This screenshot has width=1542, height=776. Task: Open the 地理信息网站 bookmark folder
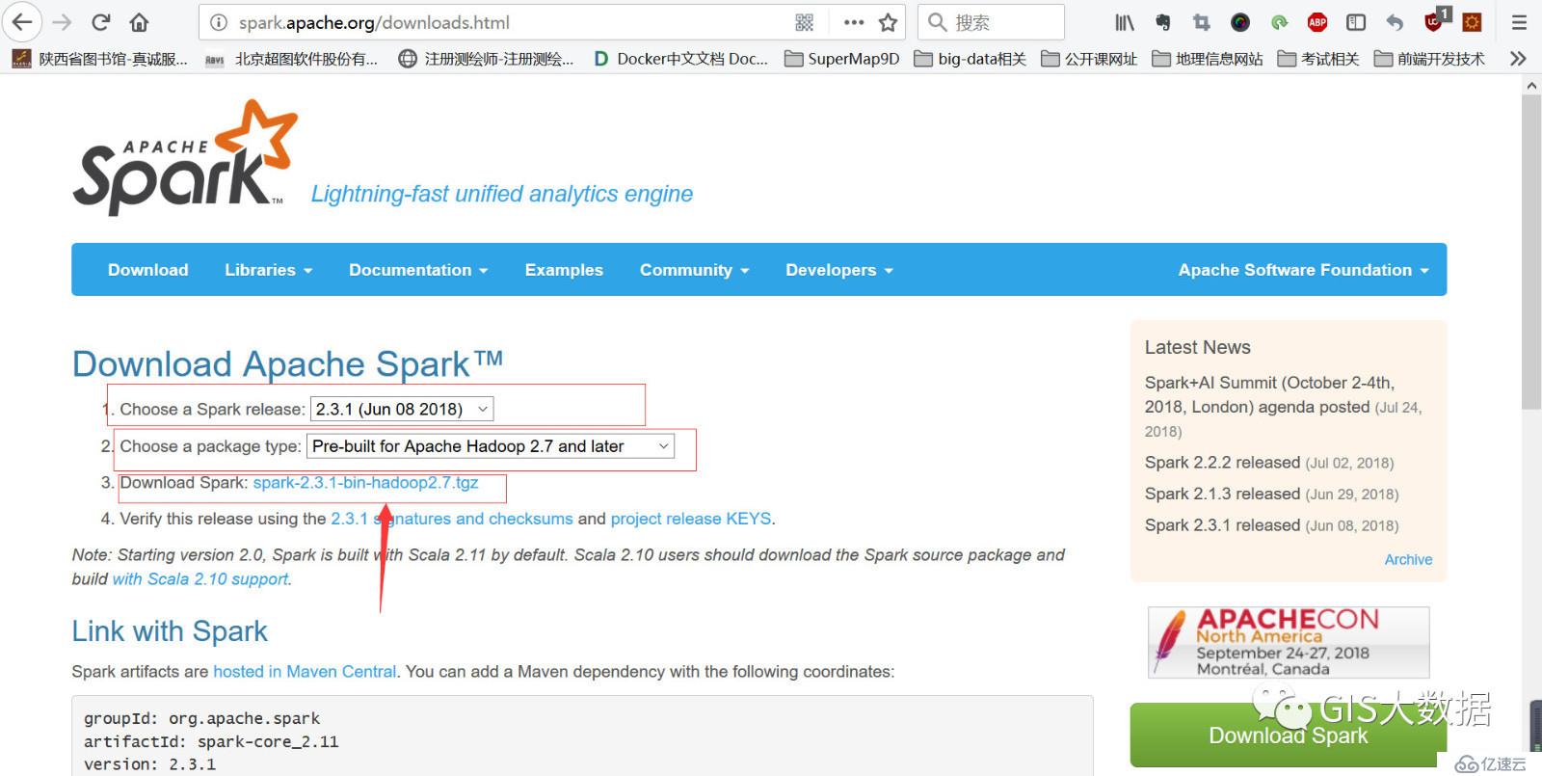1208,59
